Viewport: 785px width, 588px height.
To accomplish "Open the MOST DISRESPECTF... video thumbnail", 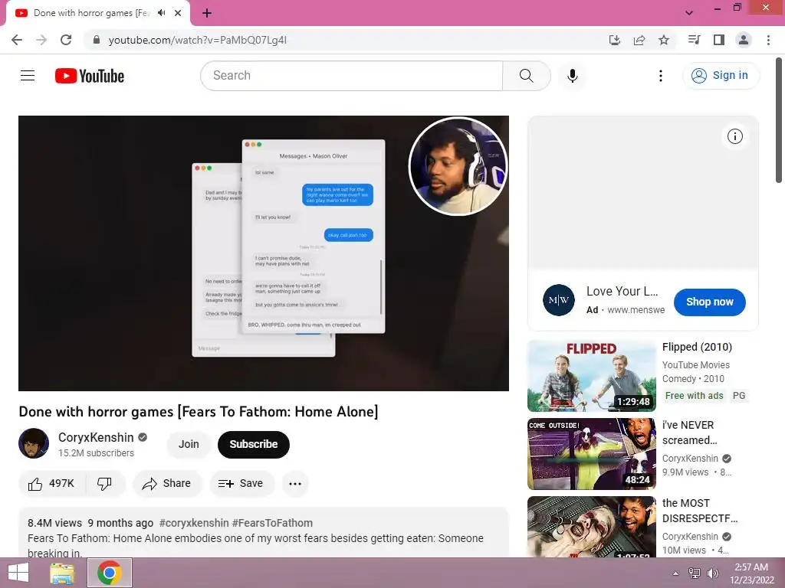I will (x=591, y=527).
